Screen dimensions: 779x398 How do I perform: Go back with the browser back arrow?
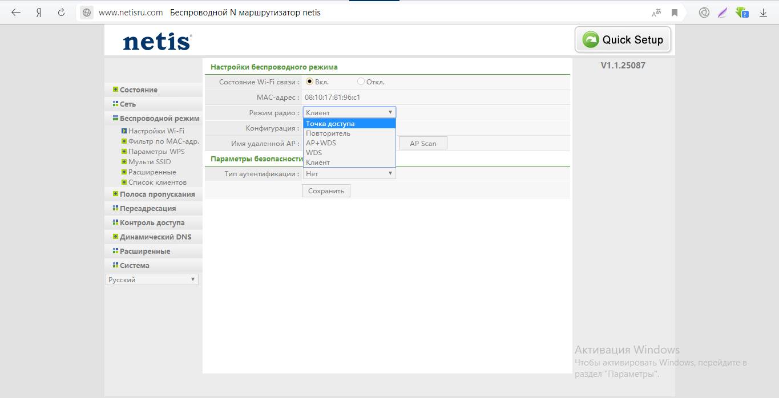pyautogui.click(x=16, y=13)
